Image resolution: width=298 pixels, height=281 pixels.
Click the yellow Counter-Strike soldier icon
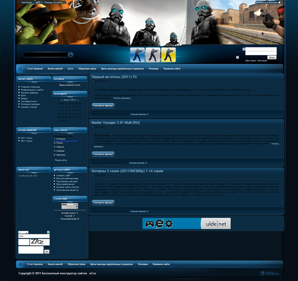click(x=168, y=55)
